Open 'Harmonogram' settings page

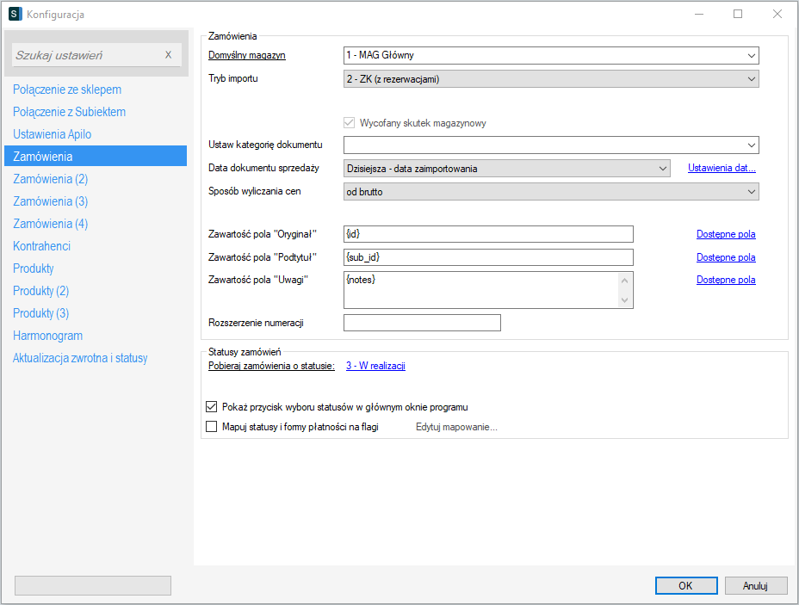point(47,336)
